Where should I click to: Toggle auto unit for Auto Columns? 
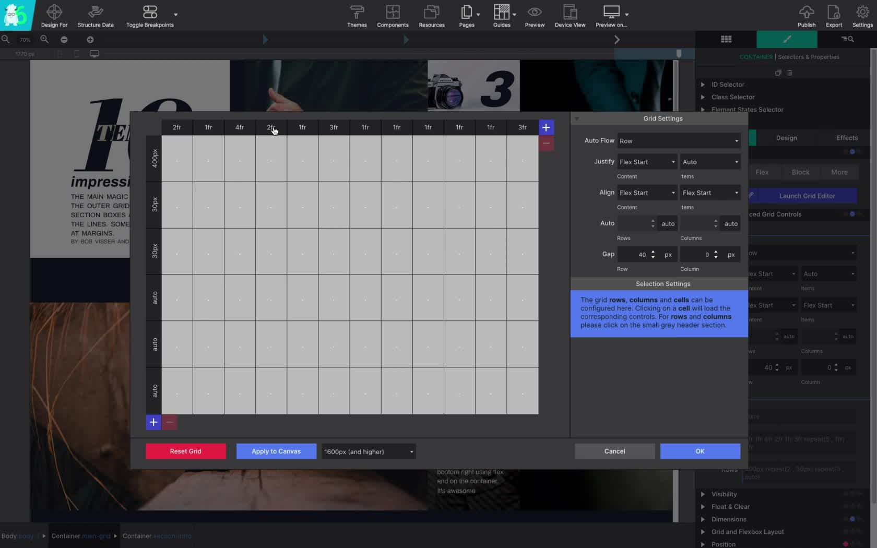[731, 223]
